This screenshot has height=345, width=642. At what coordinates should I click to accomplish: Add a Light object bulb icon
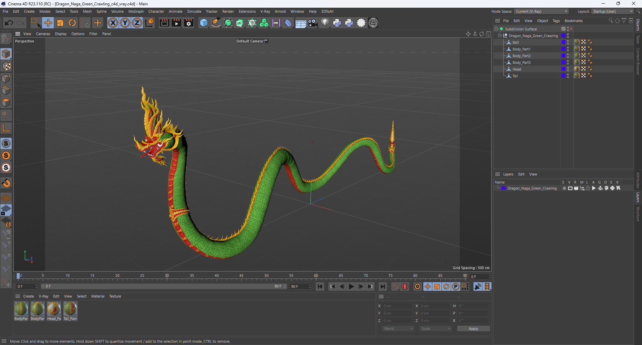click(325, 23)
